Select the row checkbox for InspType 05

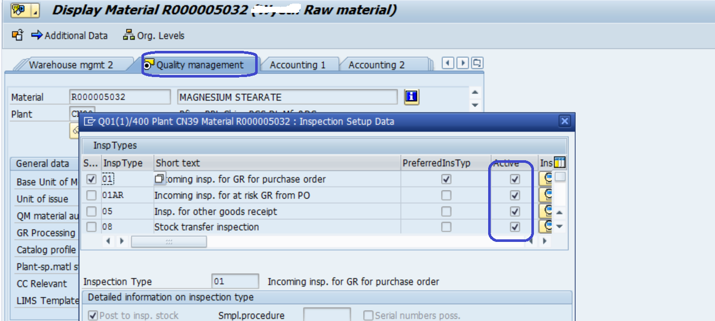[x=91, y=211]
